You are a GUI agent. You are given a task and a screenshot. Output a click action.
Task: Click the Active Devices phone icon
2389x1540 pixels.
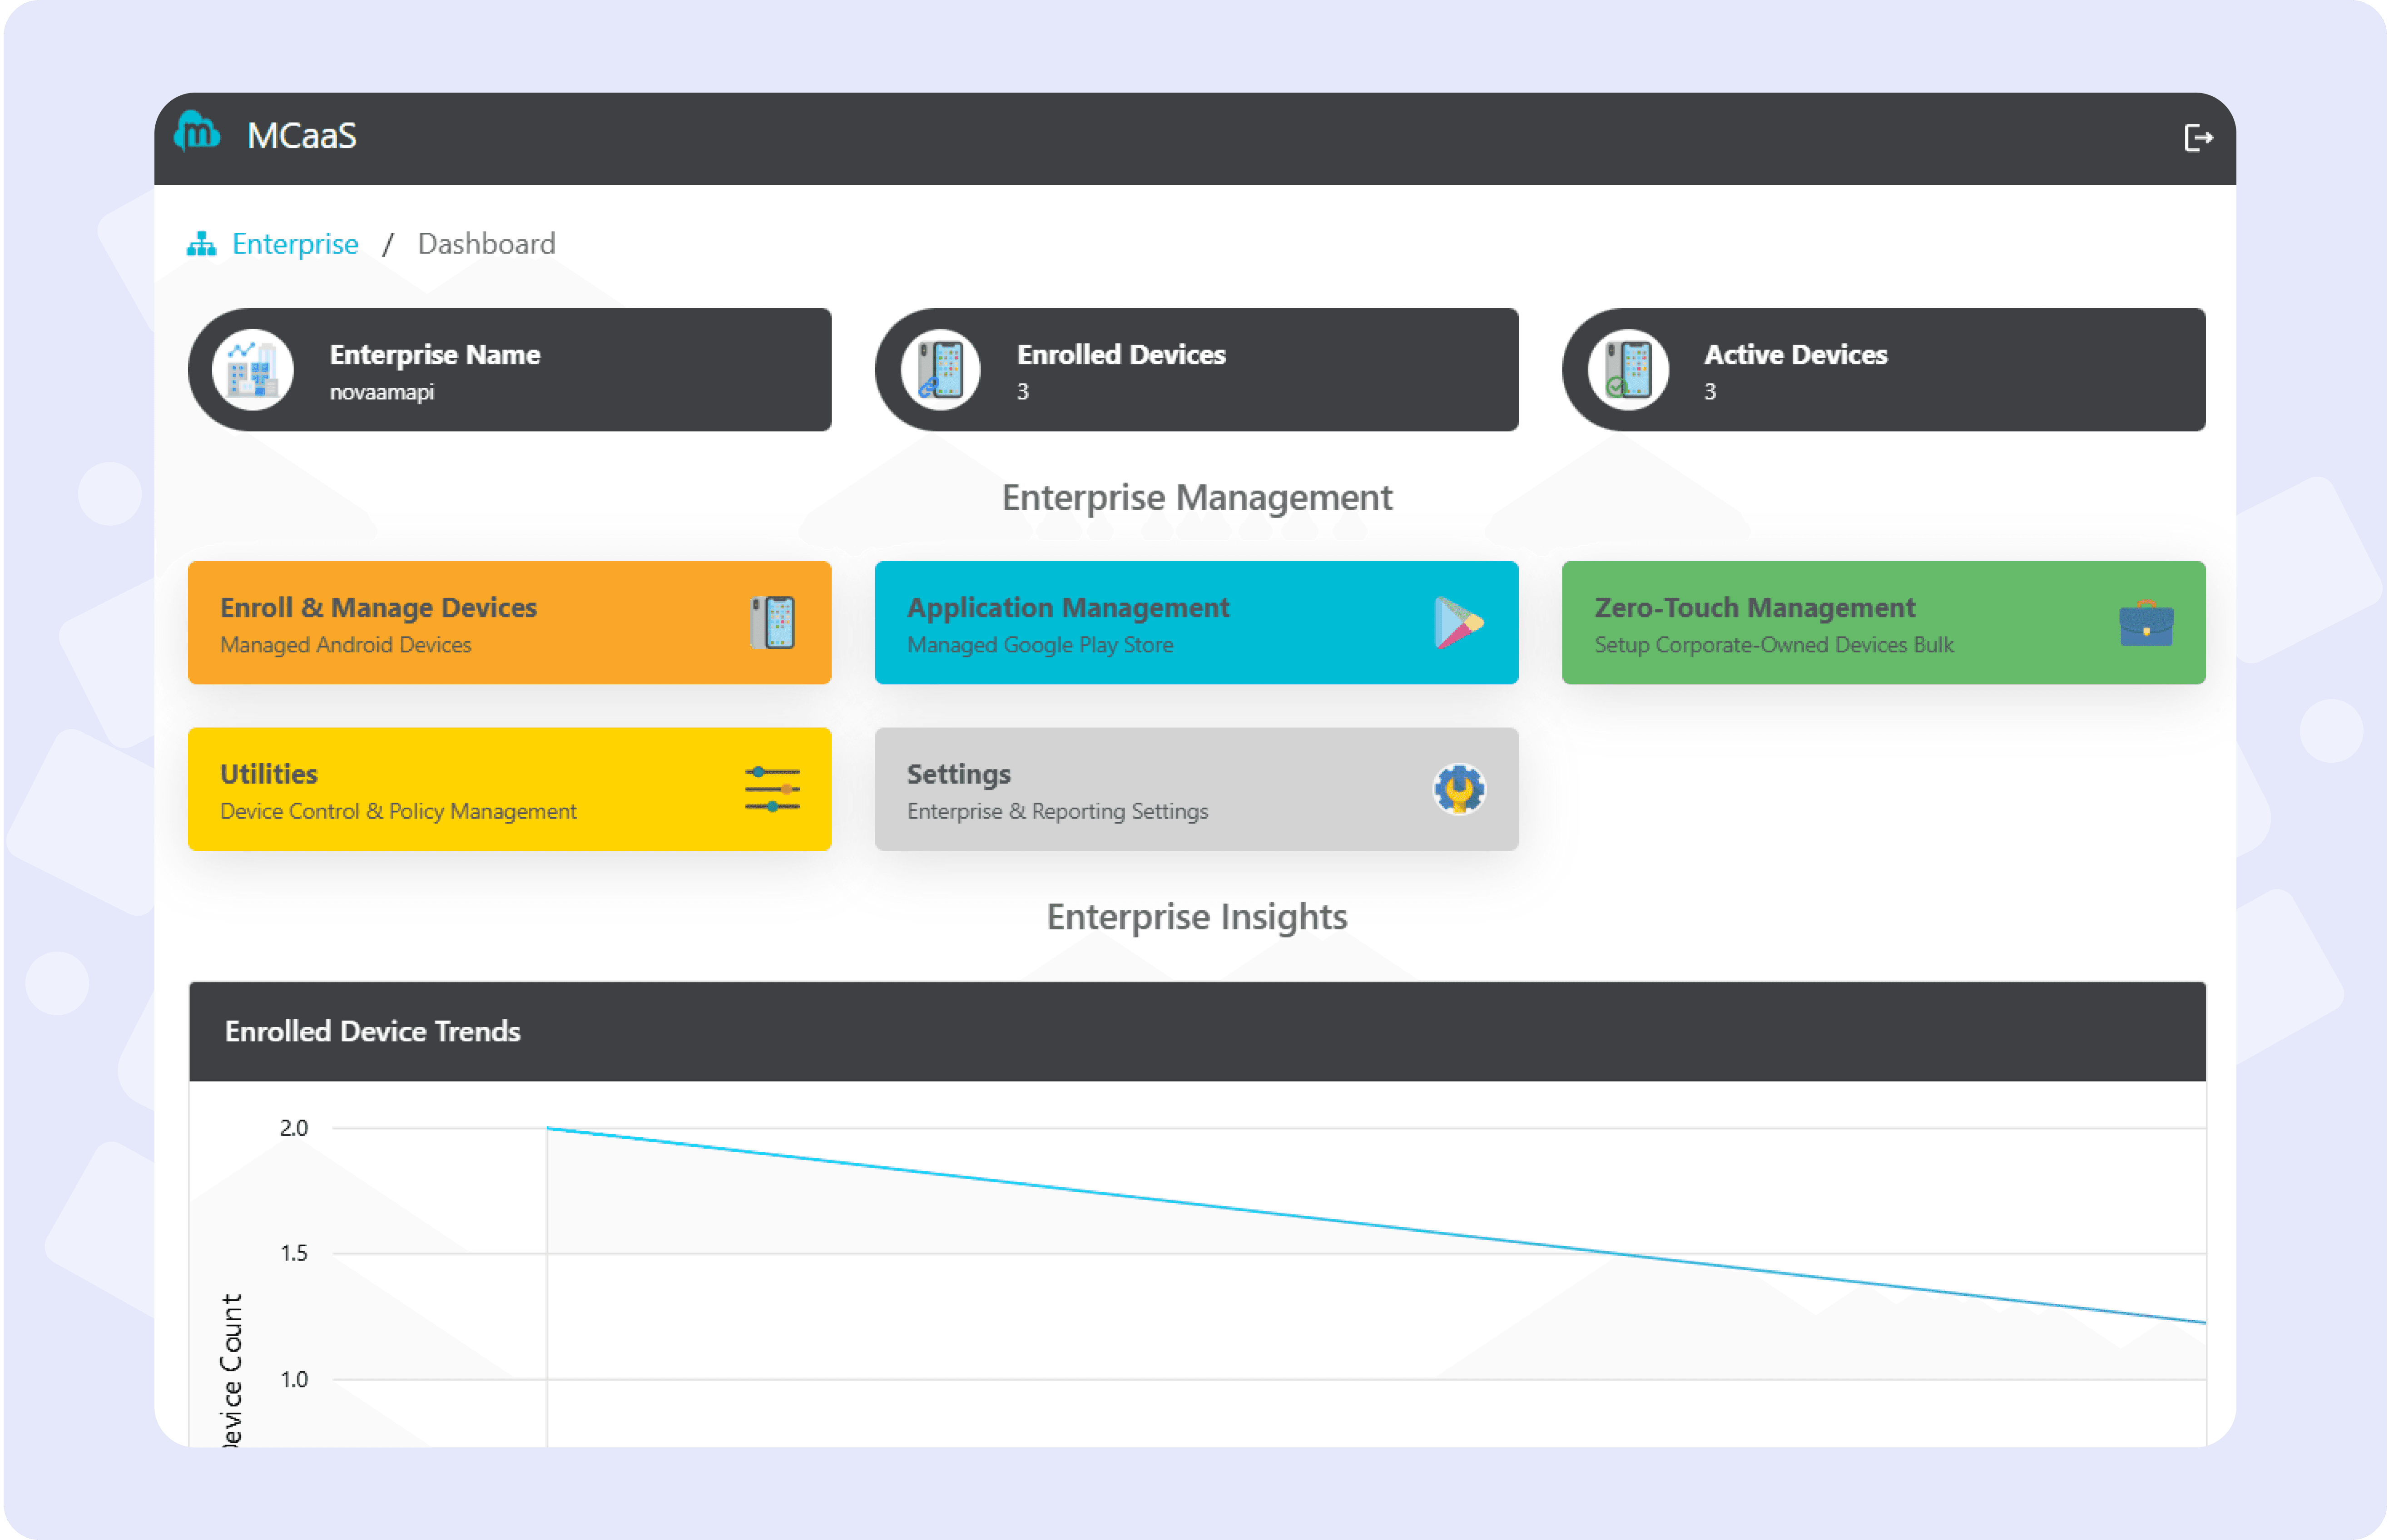(1628, 370)
